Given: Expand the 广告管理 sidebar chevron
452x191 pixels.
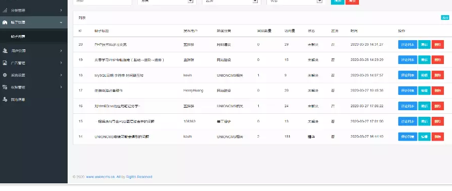Looking at the screenshot, I should (61, 63).
